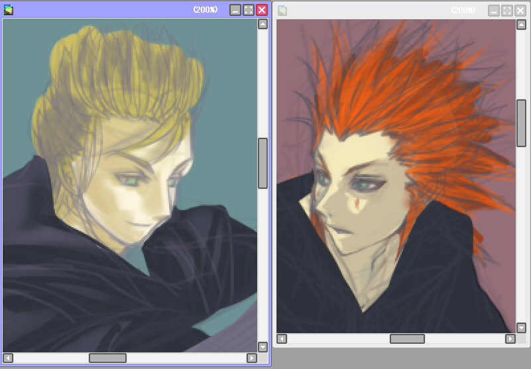This screenshot has width=531, height=369.
Task: Click scroll-up arrow in right window
Action: tap(521, 25)
